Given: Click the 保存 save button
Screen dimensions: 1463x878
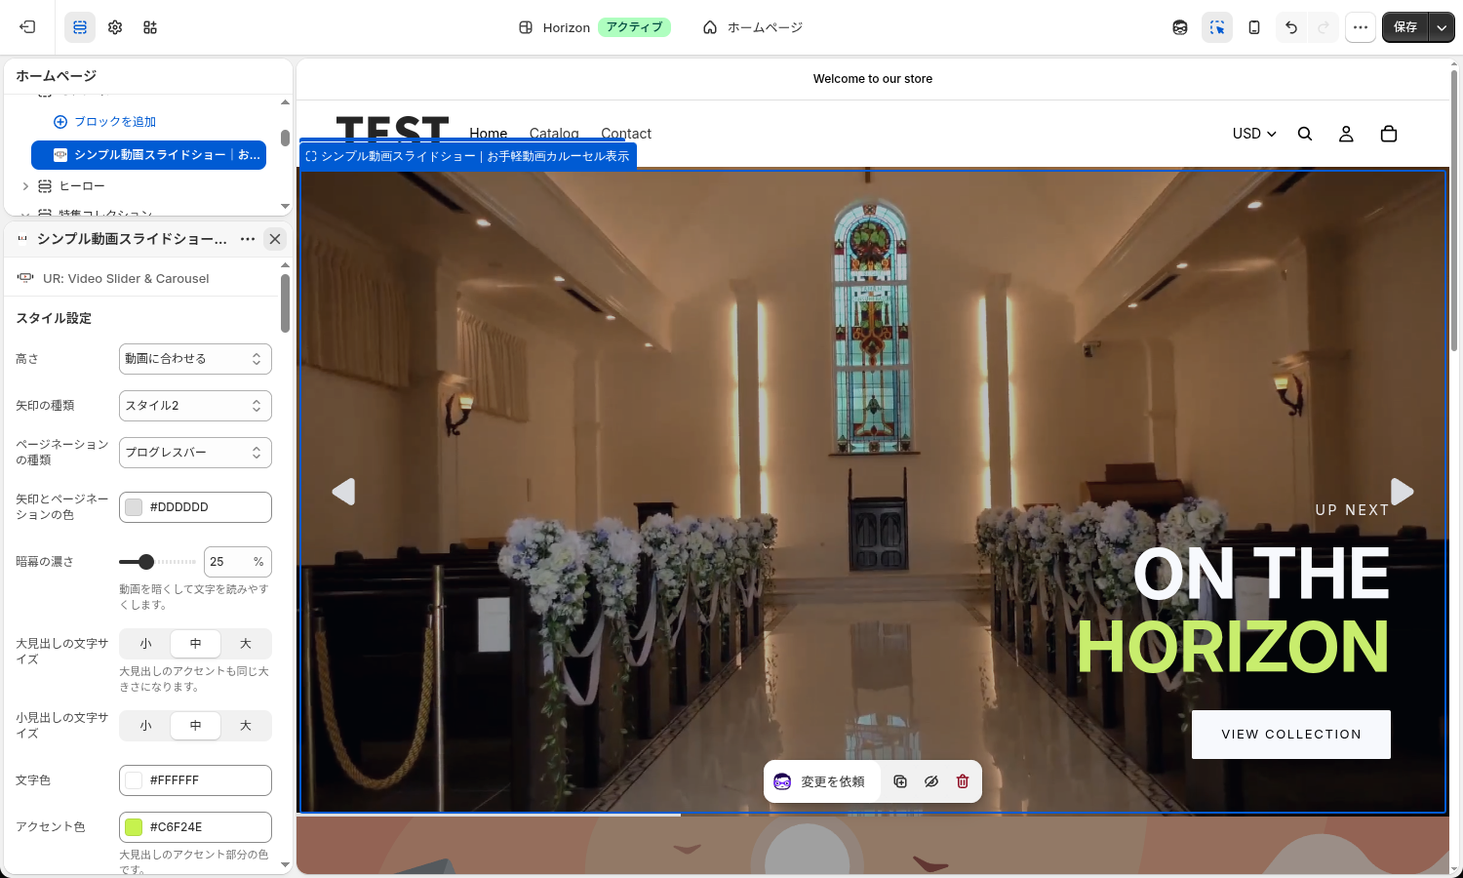Looking at the screenshot, I should (1405, 27).
